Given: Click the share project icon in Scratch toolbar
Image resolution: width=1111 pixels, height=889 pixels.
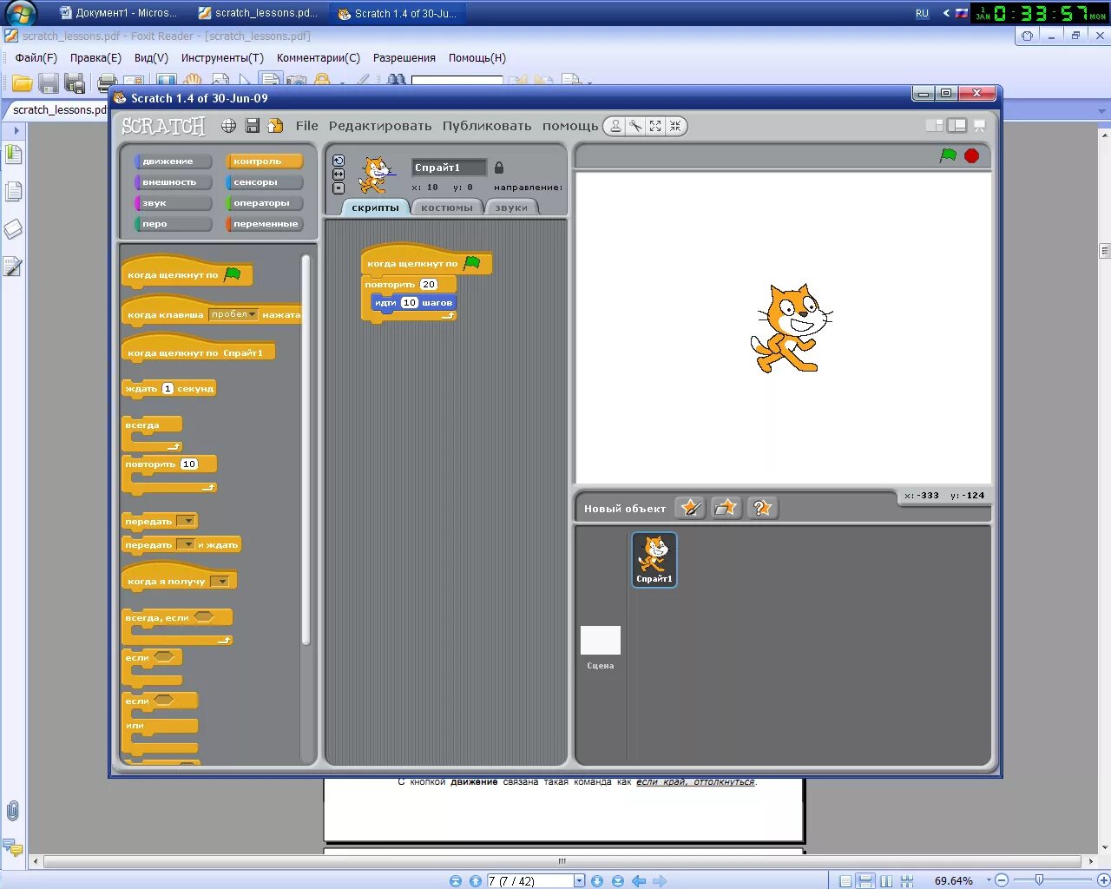Looking at the screenshot, I should click(x=275, y=126).
